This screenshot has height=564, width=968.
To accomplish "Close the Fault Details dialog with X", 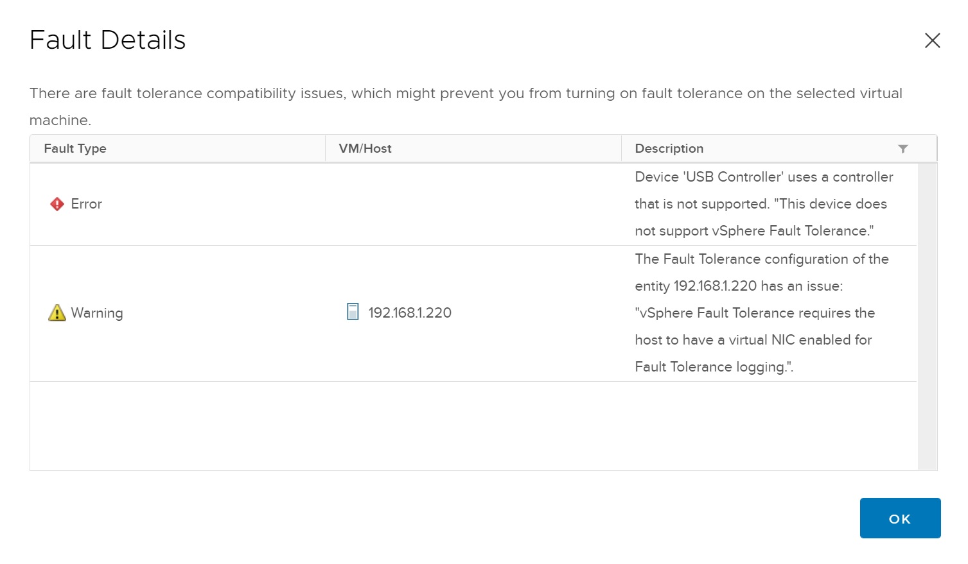I will pyautogui.click(x=932, y=40).
